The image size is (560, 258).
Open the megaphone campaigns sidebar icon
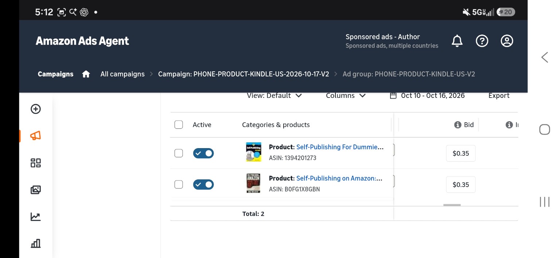pyautogui.click(x=35, y=136)
